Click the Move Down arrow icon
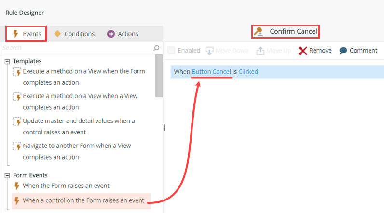 coord(209,51)
